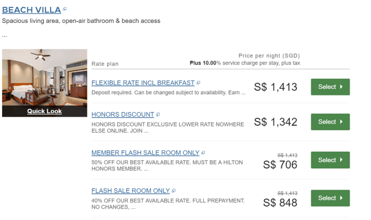This screenshot has height=220, width=371.
Task: Open Member Flash Sale Room Only details
Action: tap(145, 153)
